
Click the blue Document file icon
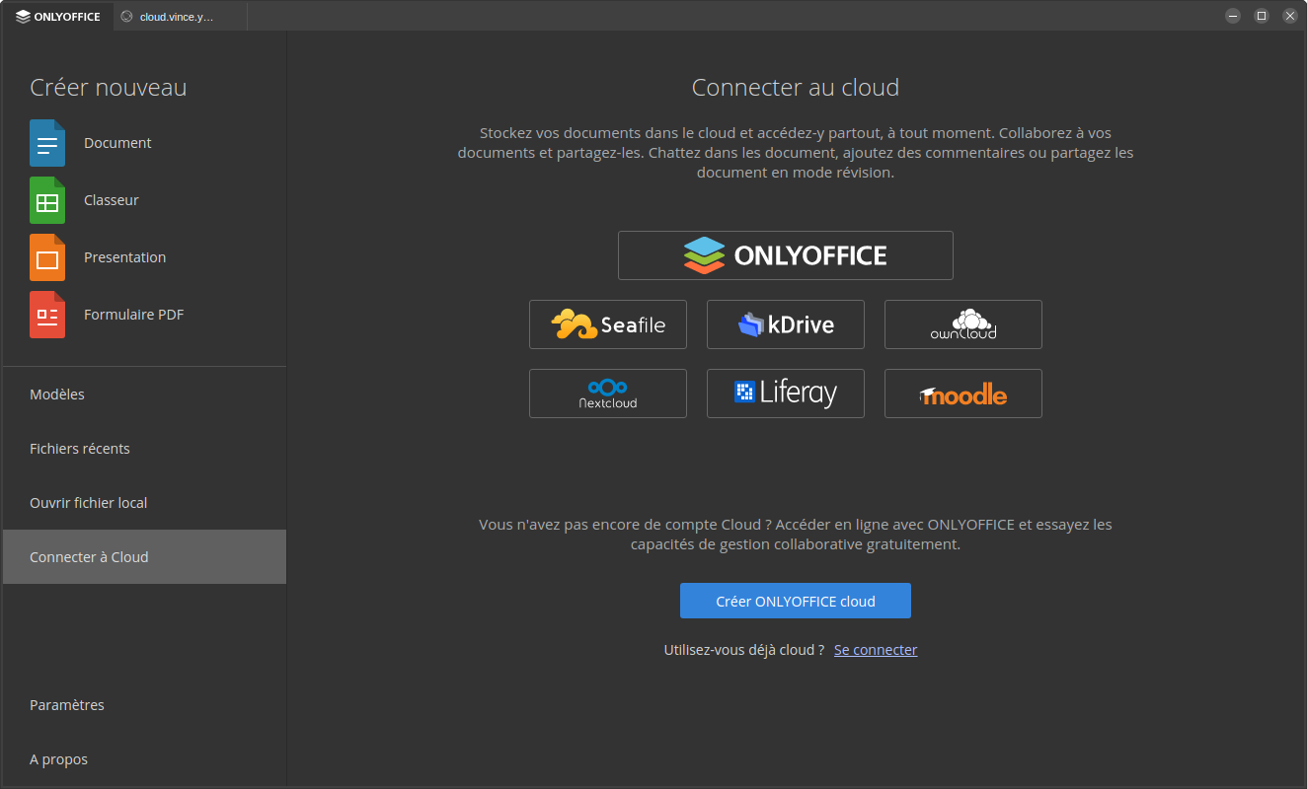[x=47, y=143]
